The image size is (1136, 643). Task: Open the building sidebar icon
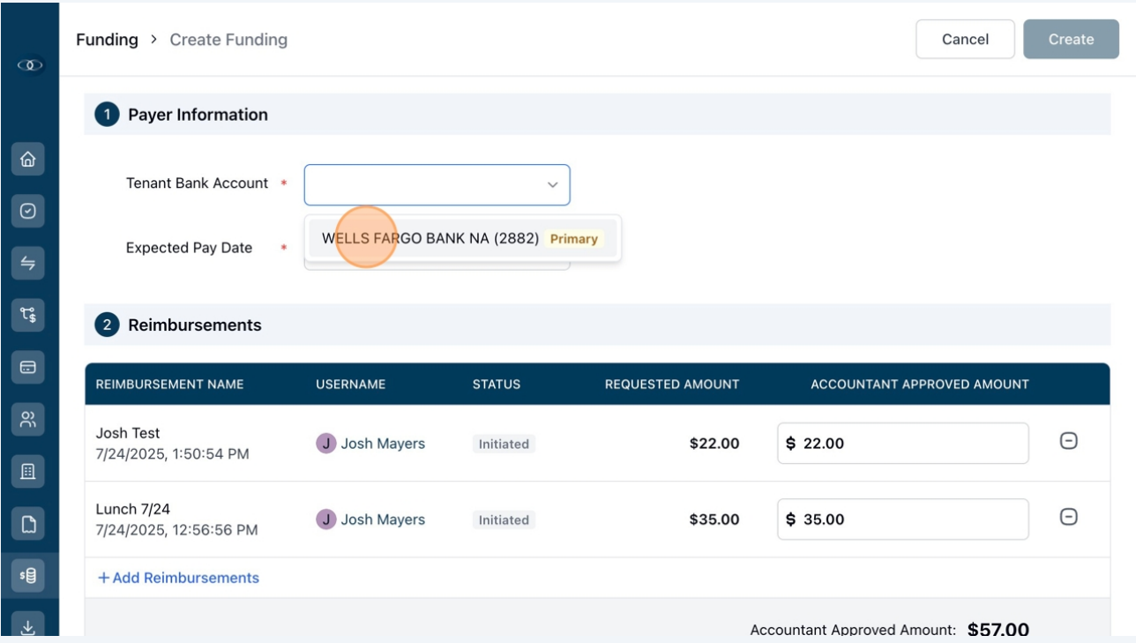[x=28, y=472]
